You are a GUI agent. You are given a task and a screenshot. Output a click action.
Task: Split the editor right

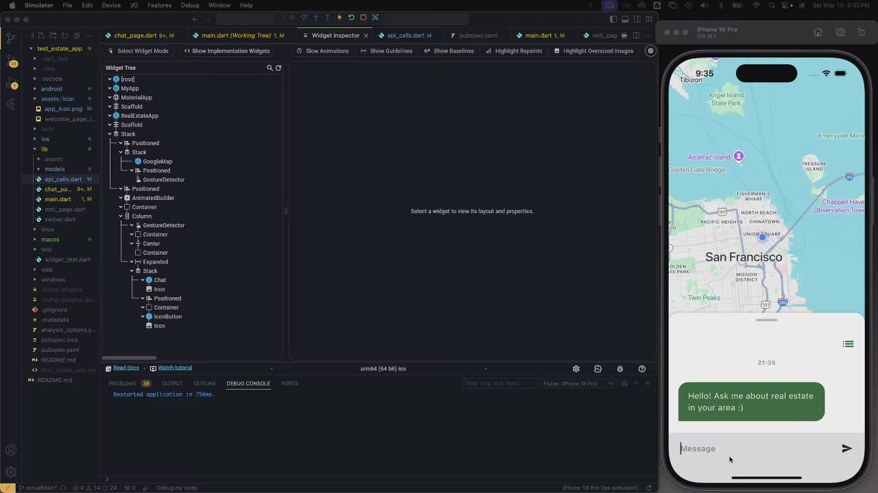pyautogui.click(x=636, y=36)
